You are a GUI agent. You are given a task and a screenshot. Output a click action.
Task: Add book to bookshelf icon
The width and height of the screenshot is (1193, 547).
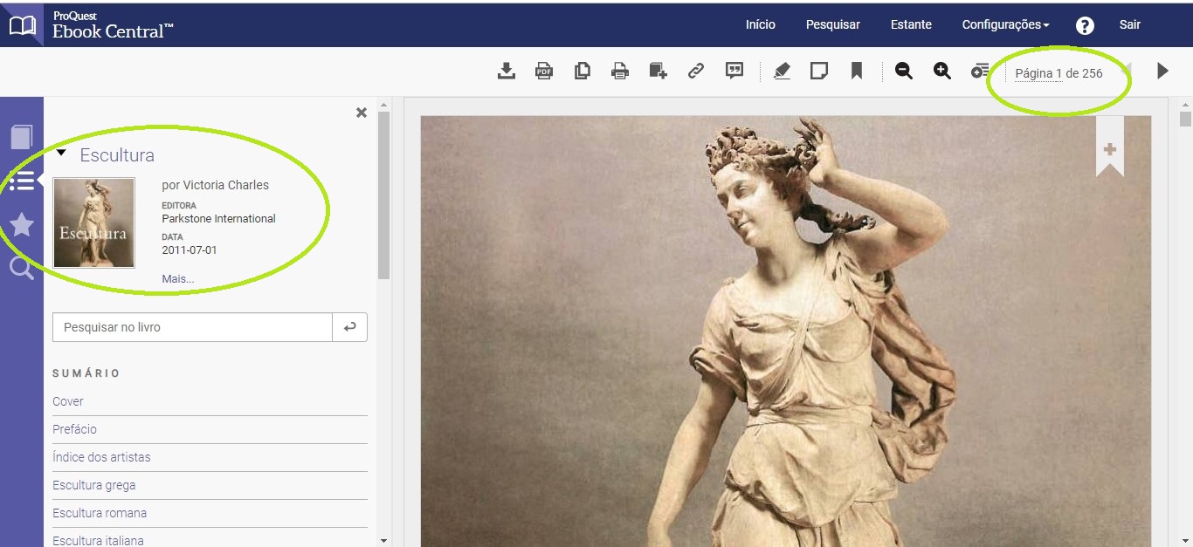[658, 72]
